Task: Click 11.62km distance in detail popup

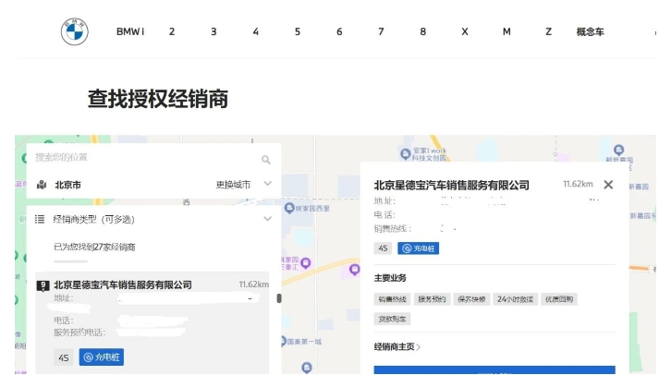Action: click(x=578, y=184)
